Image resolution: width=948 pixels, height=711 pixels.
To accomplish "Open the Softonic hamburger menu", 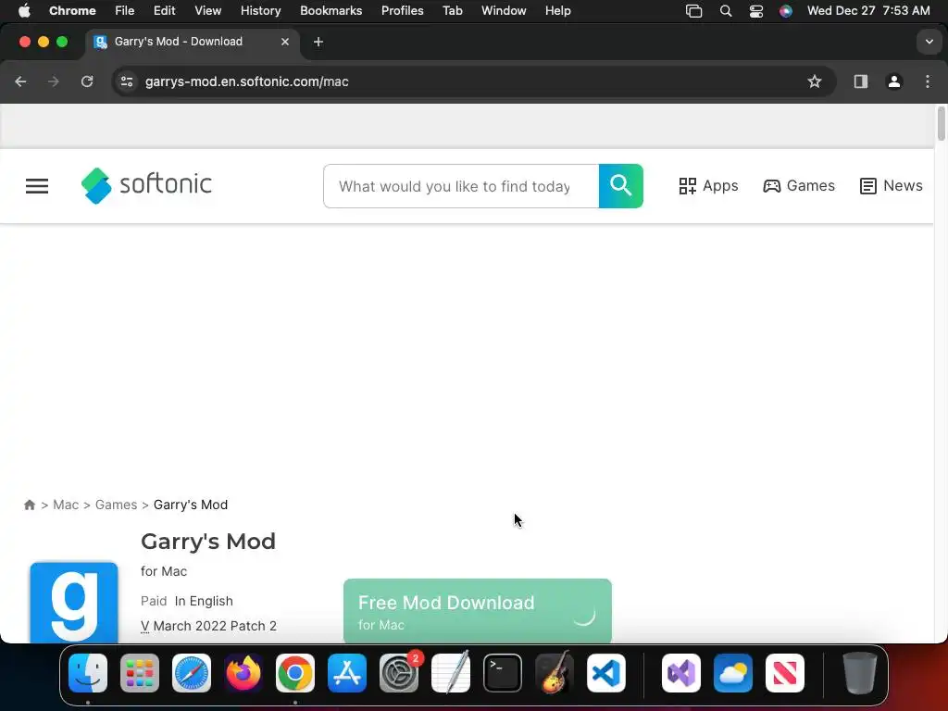I will (x=37, y=186).
